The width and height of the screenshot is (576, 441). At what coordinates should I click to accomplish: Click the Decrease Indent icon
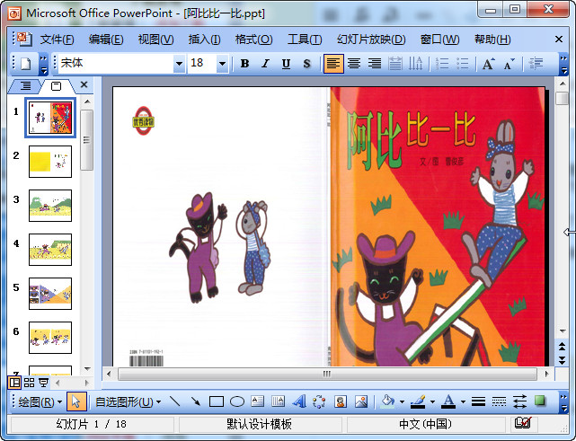[x=536, y=64]
